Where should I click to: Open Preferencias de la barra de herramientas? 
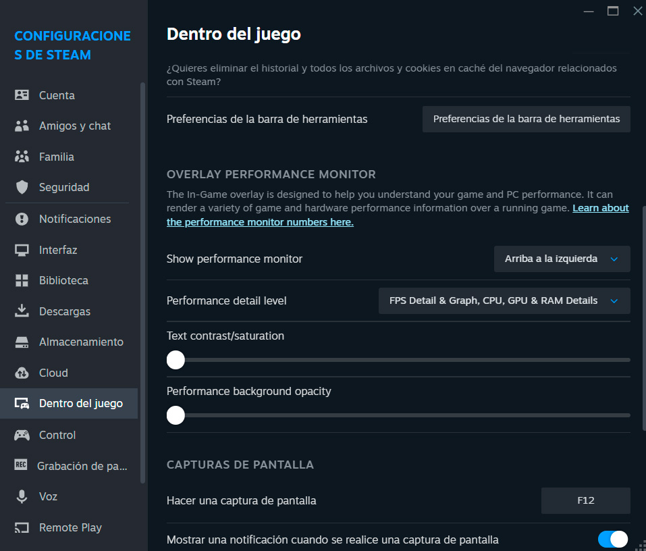click(x=526, y=118)
